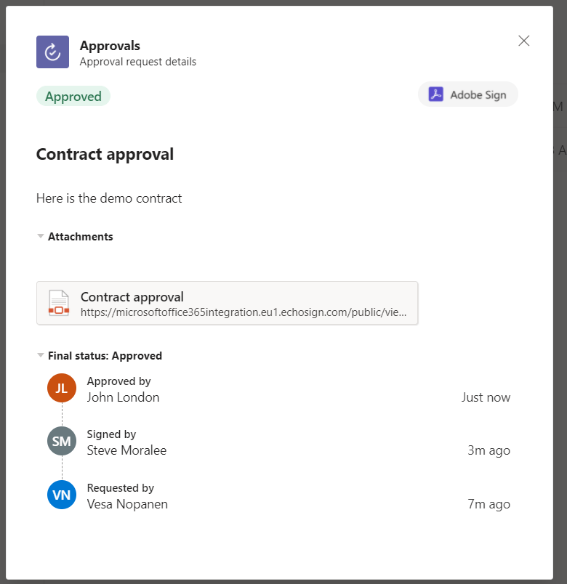Click the Adobe Sign PDF icon
The height and width of the screenshot is (584, 567).
(435, 94)
